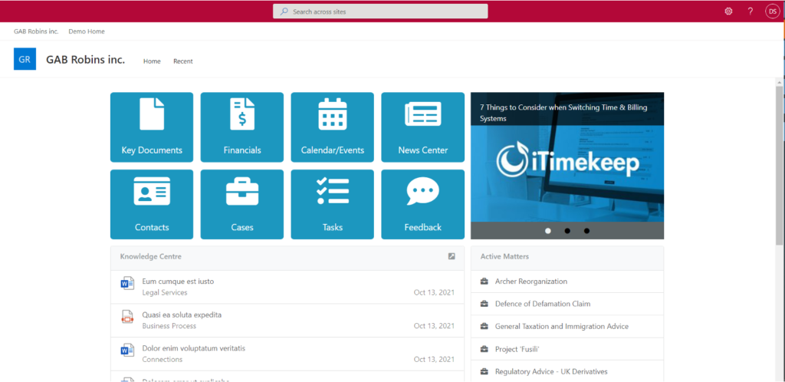The height and width of the screenshot is (382, 785).
Task: Open the Archer Reorganization matter
Action: [x=531, y=282]
